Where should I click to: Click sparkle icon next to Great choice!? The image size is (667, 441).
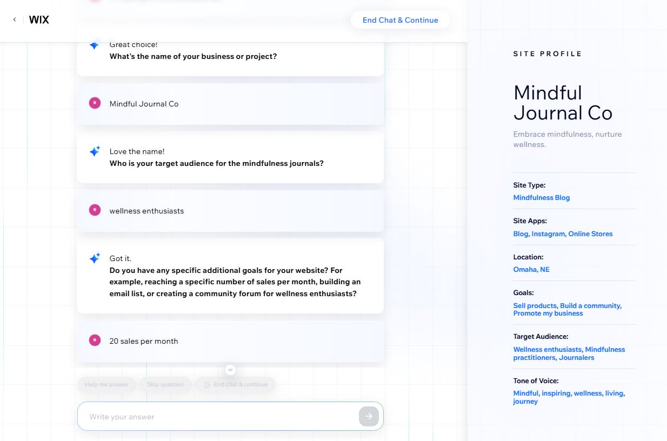click(x=95, y=45)
